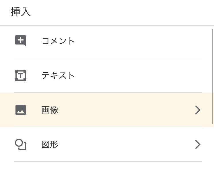Click the vertical scrollbar of the insert list
Viewport: 214px width, 172px height.
(x=212, y=76)
